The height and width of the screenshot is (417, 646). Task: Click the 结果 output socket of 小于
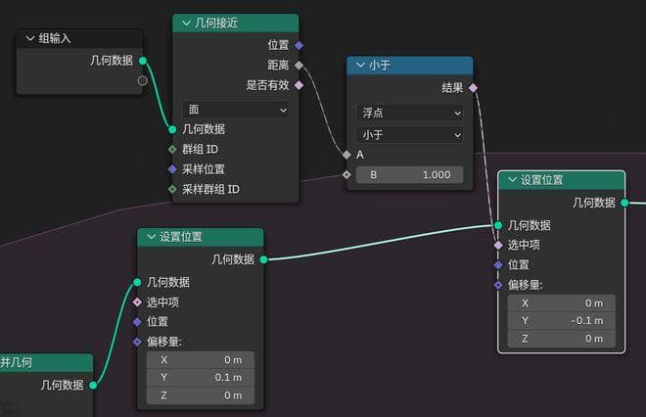[x=473, y=87]
